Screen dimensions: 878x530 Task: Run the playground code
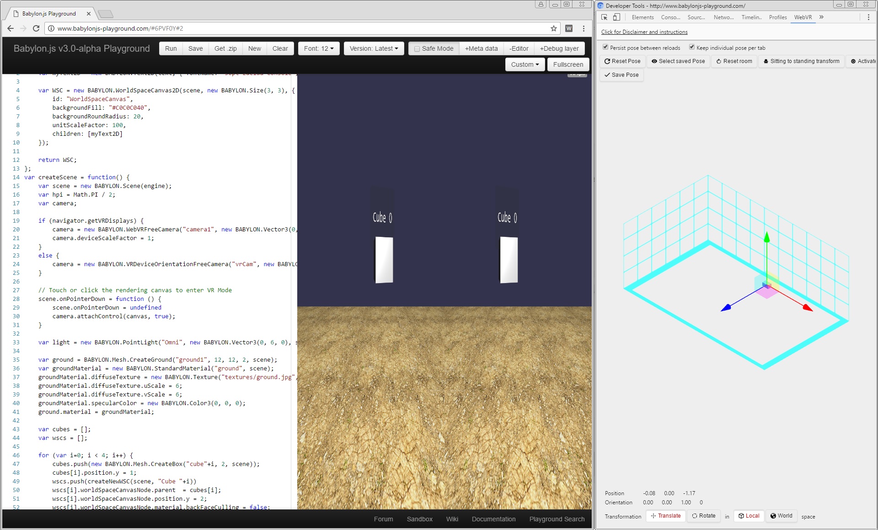click(171, 48)
